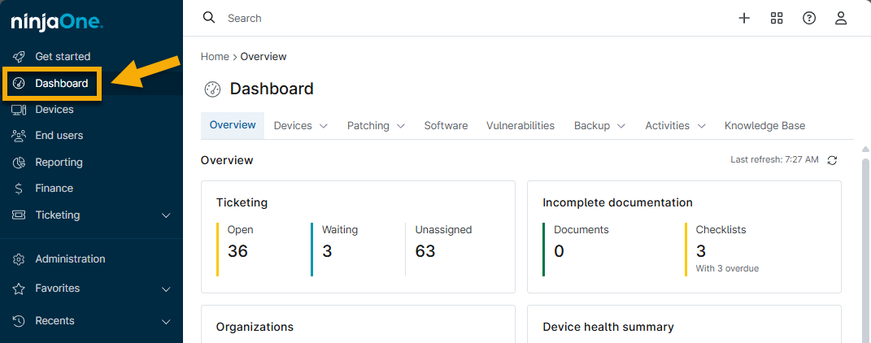Click the Home breadcrumb link

[x=215, y=57]
